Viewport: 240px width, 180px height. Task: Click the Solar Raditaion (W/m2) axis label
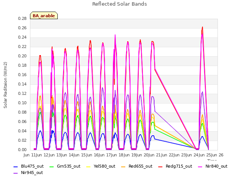point(5,85)
